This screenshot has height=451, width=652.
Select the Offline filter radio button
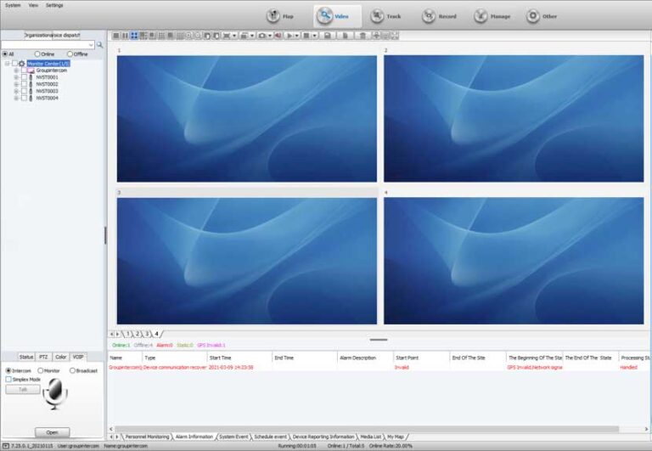[x=70, y=54]
